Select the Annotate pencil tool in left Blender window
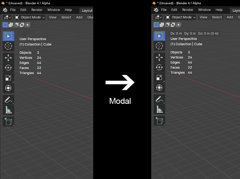This screenshot has height=179, width=240. pos(8,100)
